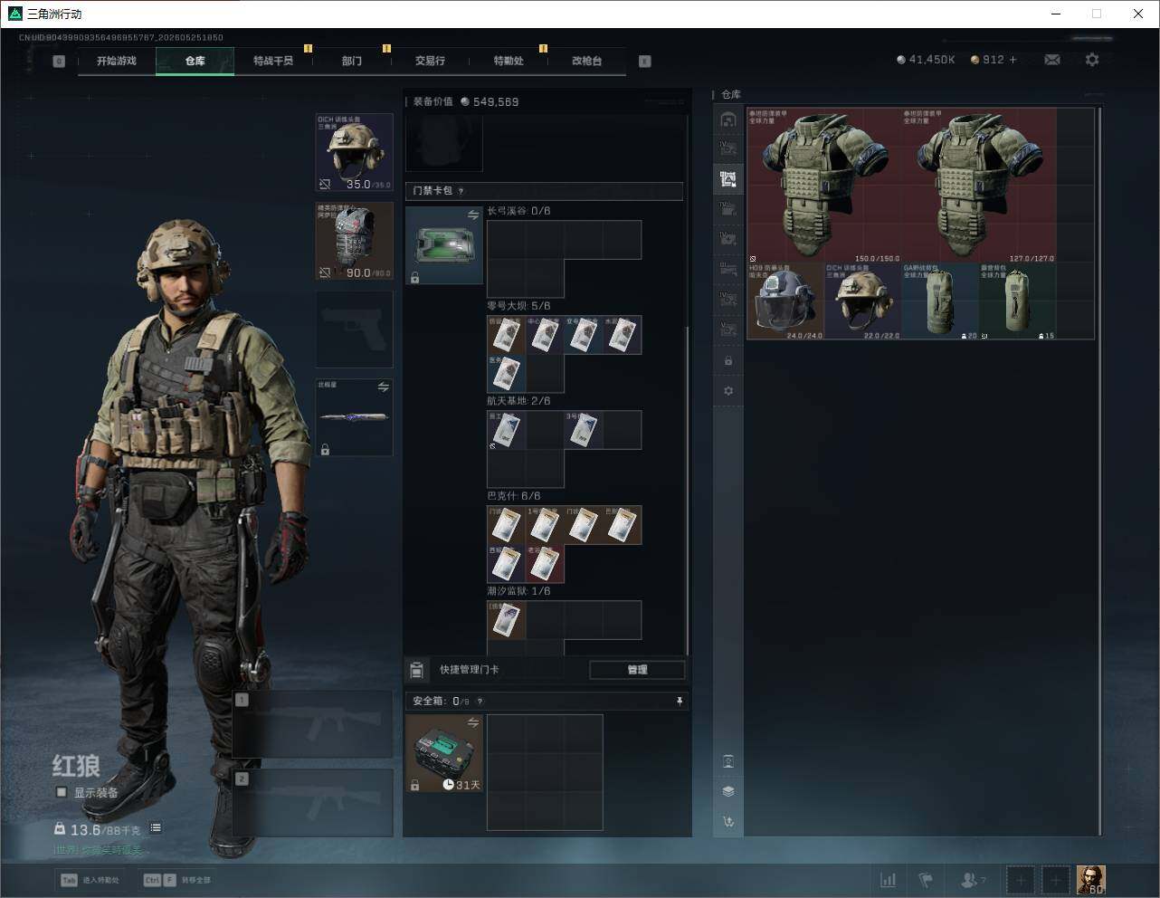Click the pin icon on 安全箱 header
The width and height of the screenshot is (1160, 898).
680,702
